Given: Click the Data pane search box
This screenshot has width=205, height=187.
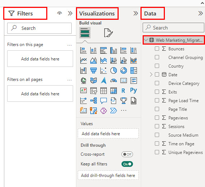Looking at the screenshot, I should [173, 28].
